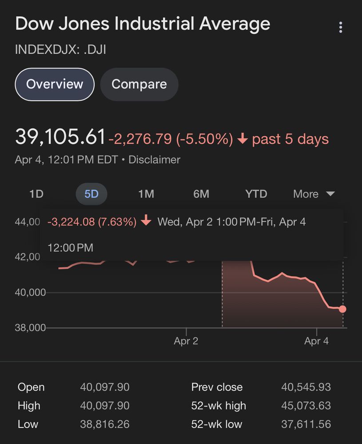
Task: Expand the More time ranges dropdown
Action: [314, 194]
